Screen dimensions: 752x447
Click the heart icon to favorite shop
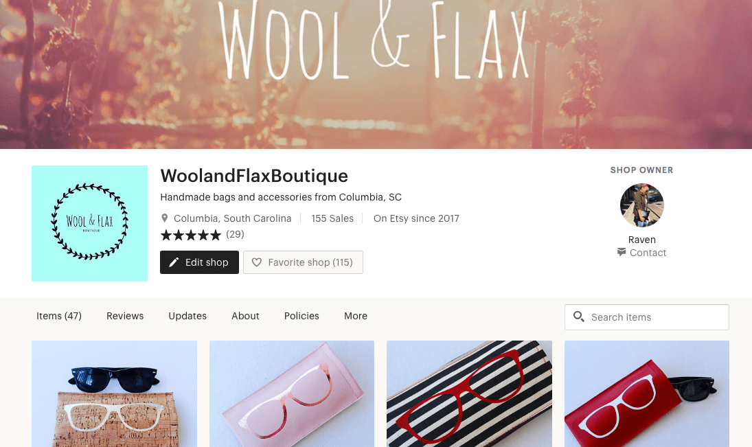click(257, 262)
